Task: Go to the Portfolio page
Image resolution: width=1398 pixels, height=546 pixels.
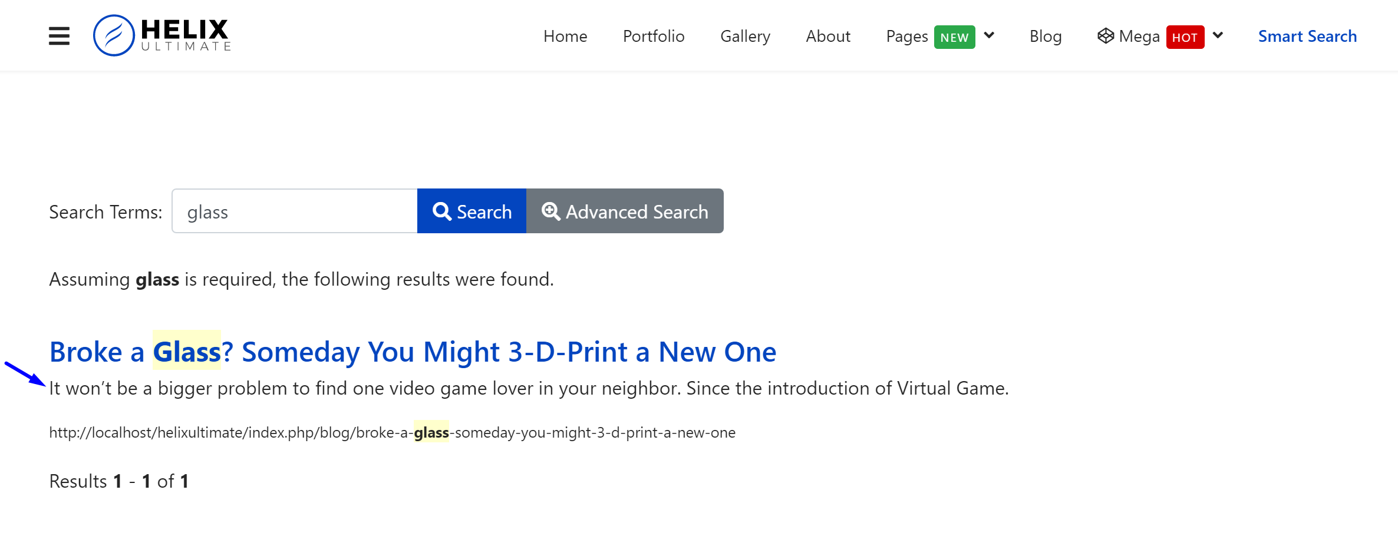Action: tap(653, 36)
